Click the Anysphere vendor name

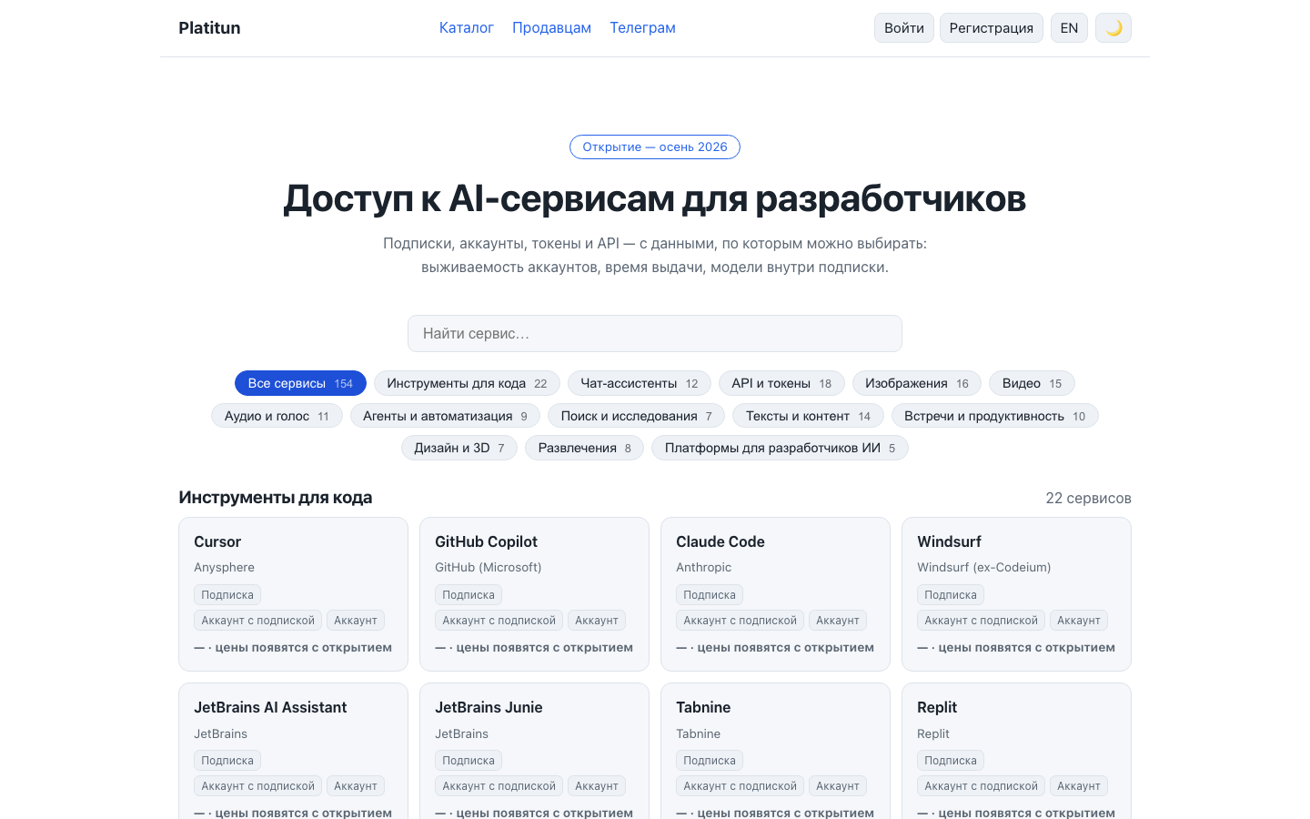pyautogui.click(x=224, y=567)
